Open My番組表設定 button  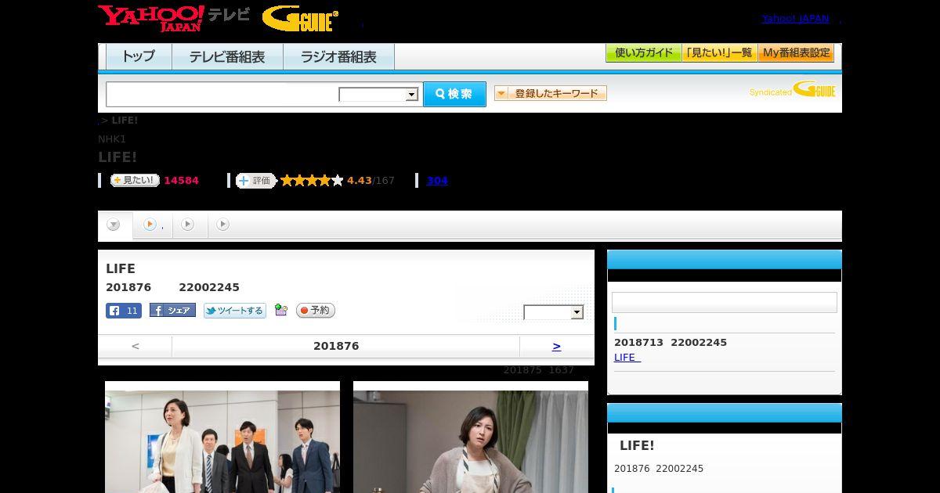(x=796, y=53)
